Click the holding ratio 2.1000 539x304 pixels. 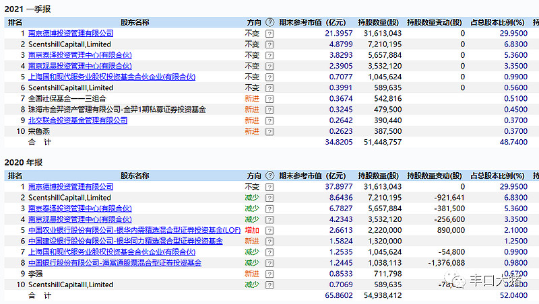point(515,230)
